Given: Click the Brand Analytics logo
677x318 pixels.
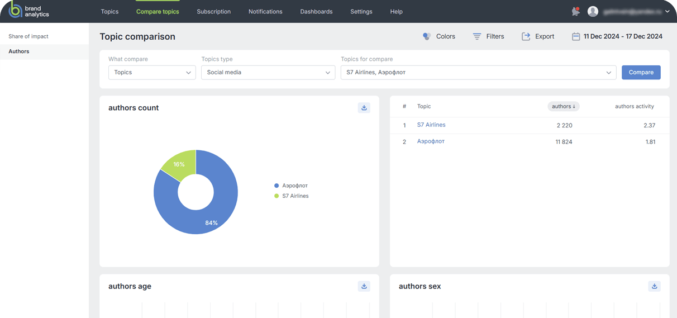Looking at the screenshot, I should (29, 11).
